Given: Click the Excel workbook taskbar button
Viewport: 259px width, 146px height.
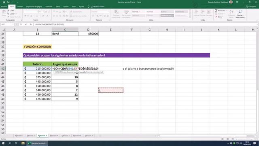Looking at the screenshot, I should click(x=37, y=143).
